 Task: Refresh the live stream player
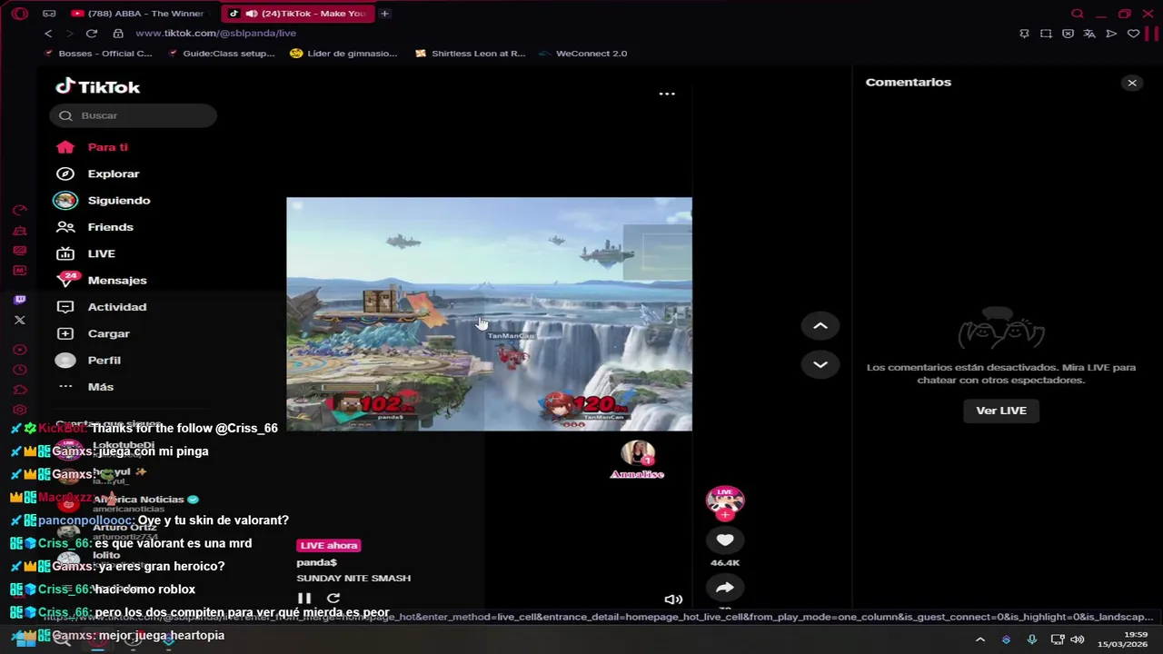tap(333, 599)
